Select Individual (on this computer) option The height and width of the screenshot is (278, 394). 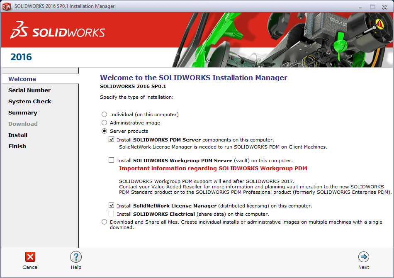(x=105, y=115)
